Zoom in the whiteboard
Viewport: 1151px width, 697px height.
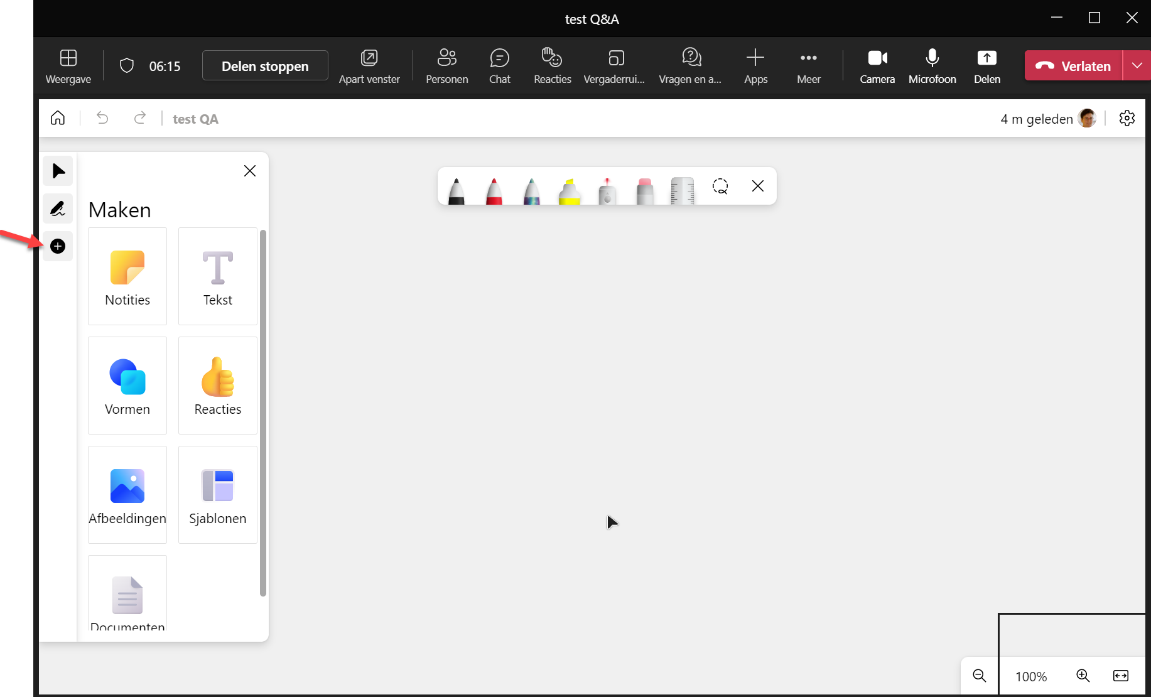click(1083, 676)
